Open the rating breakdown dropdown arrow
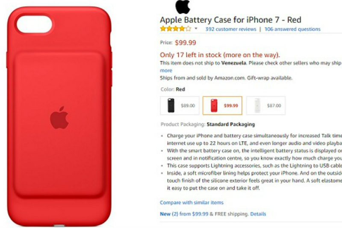This screenshot has height=228, width=342. [196, 29]
